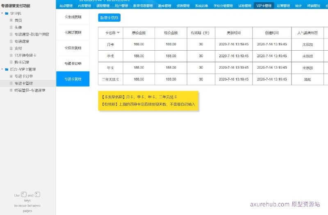The image size is (328, 215).
Task: Select blue 专递卡管理 side menu item
Action: [73, 79]
